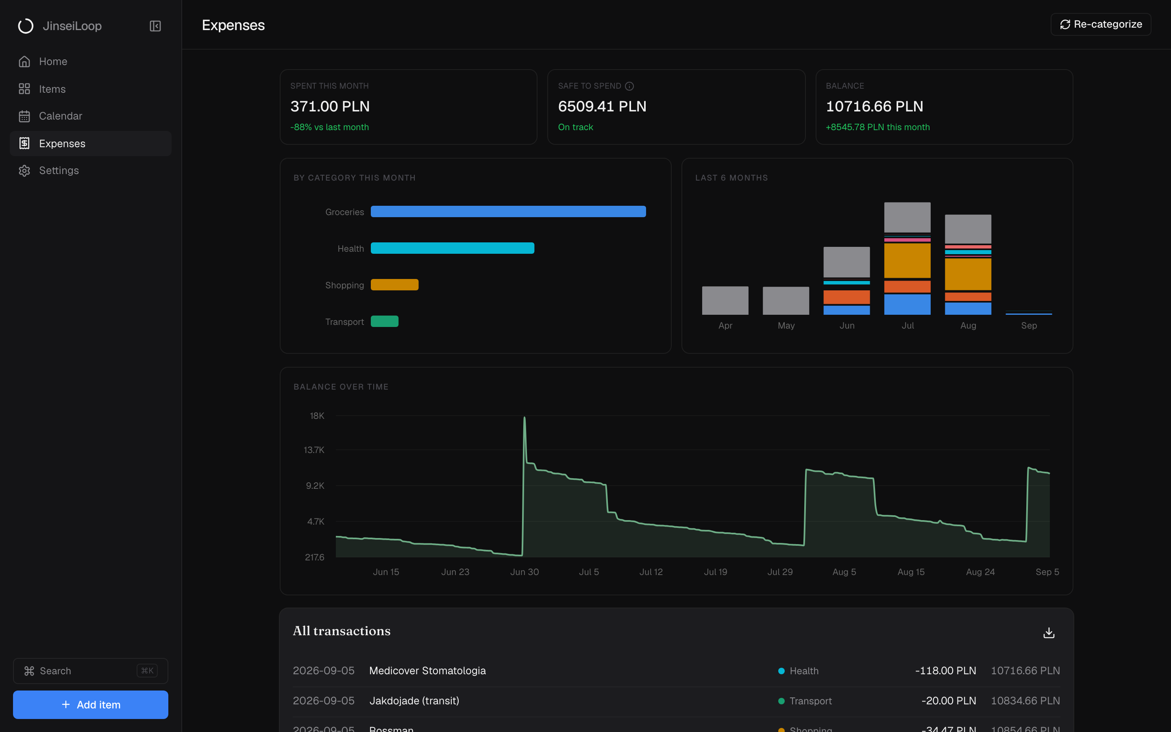Click the plus icon on Add item
This screenshot has width=1171, height=732.
point(66,704)
